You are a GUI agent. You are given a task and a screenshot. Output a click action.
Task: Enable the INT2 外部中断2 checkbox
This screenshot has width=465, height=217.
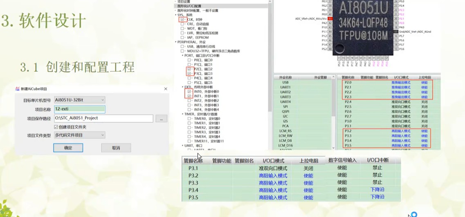pos(189,100)
